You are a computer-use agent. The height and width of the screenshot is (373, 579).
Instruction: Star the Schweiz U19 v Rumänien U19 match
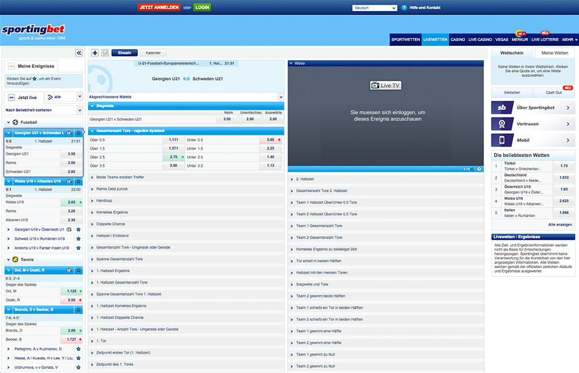point(78,239)
